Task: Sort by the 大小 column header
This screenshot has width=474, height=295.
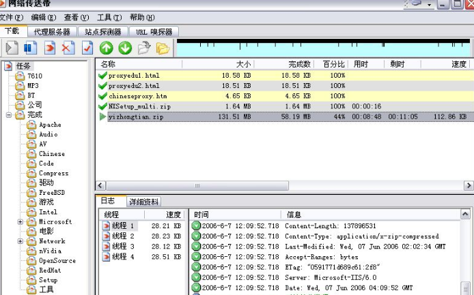Action: point(219,64)
